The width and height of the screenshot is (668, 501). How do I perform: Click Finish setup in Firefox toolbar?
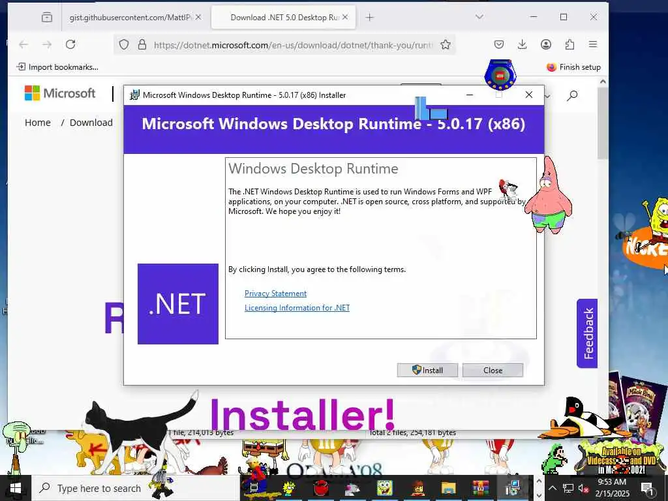[x=573, y=67]
